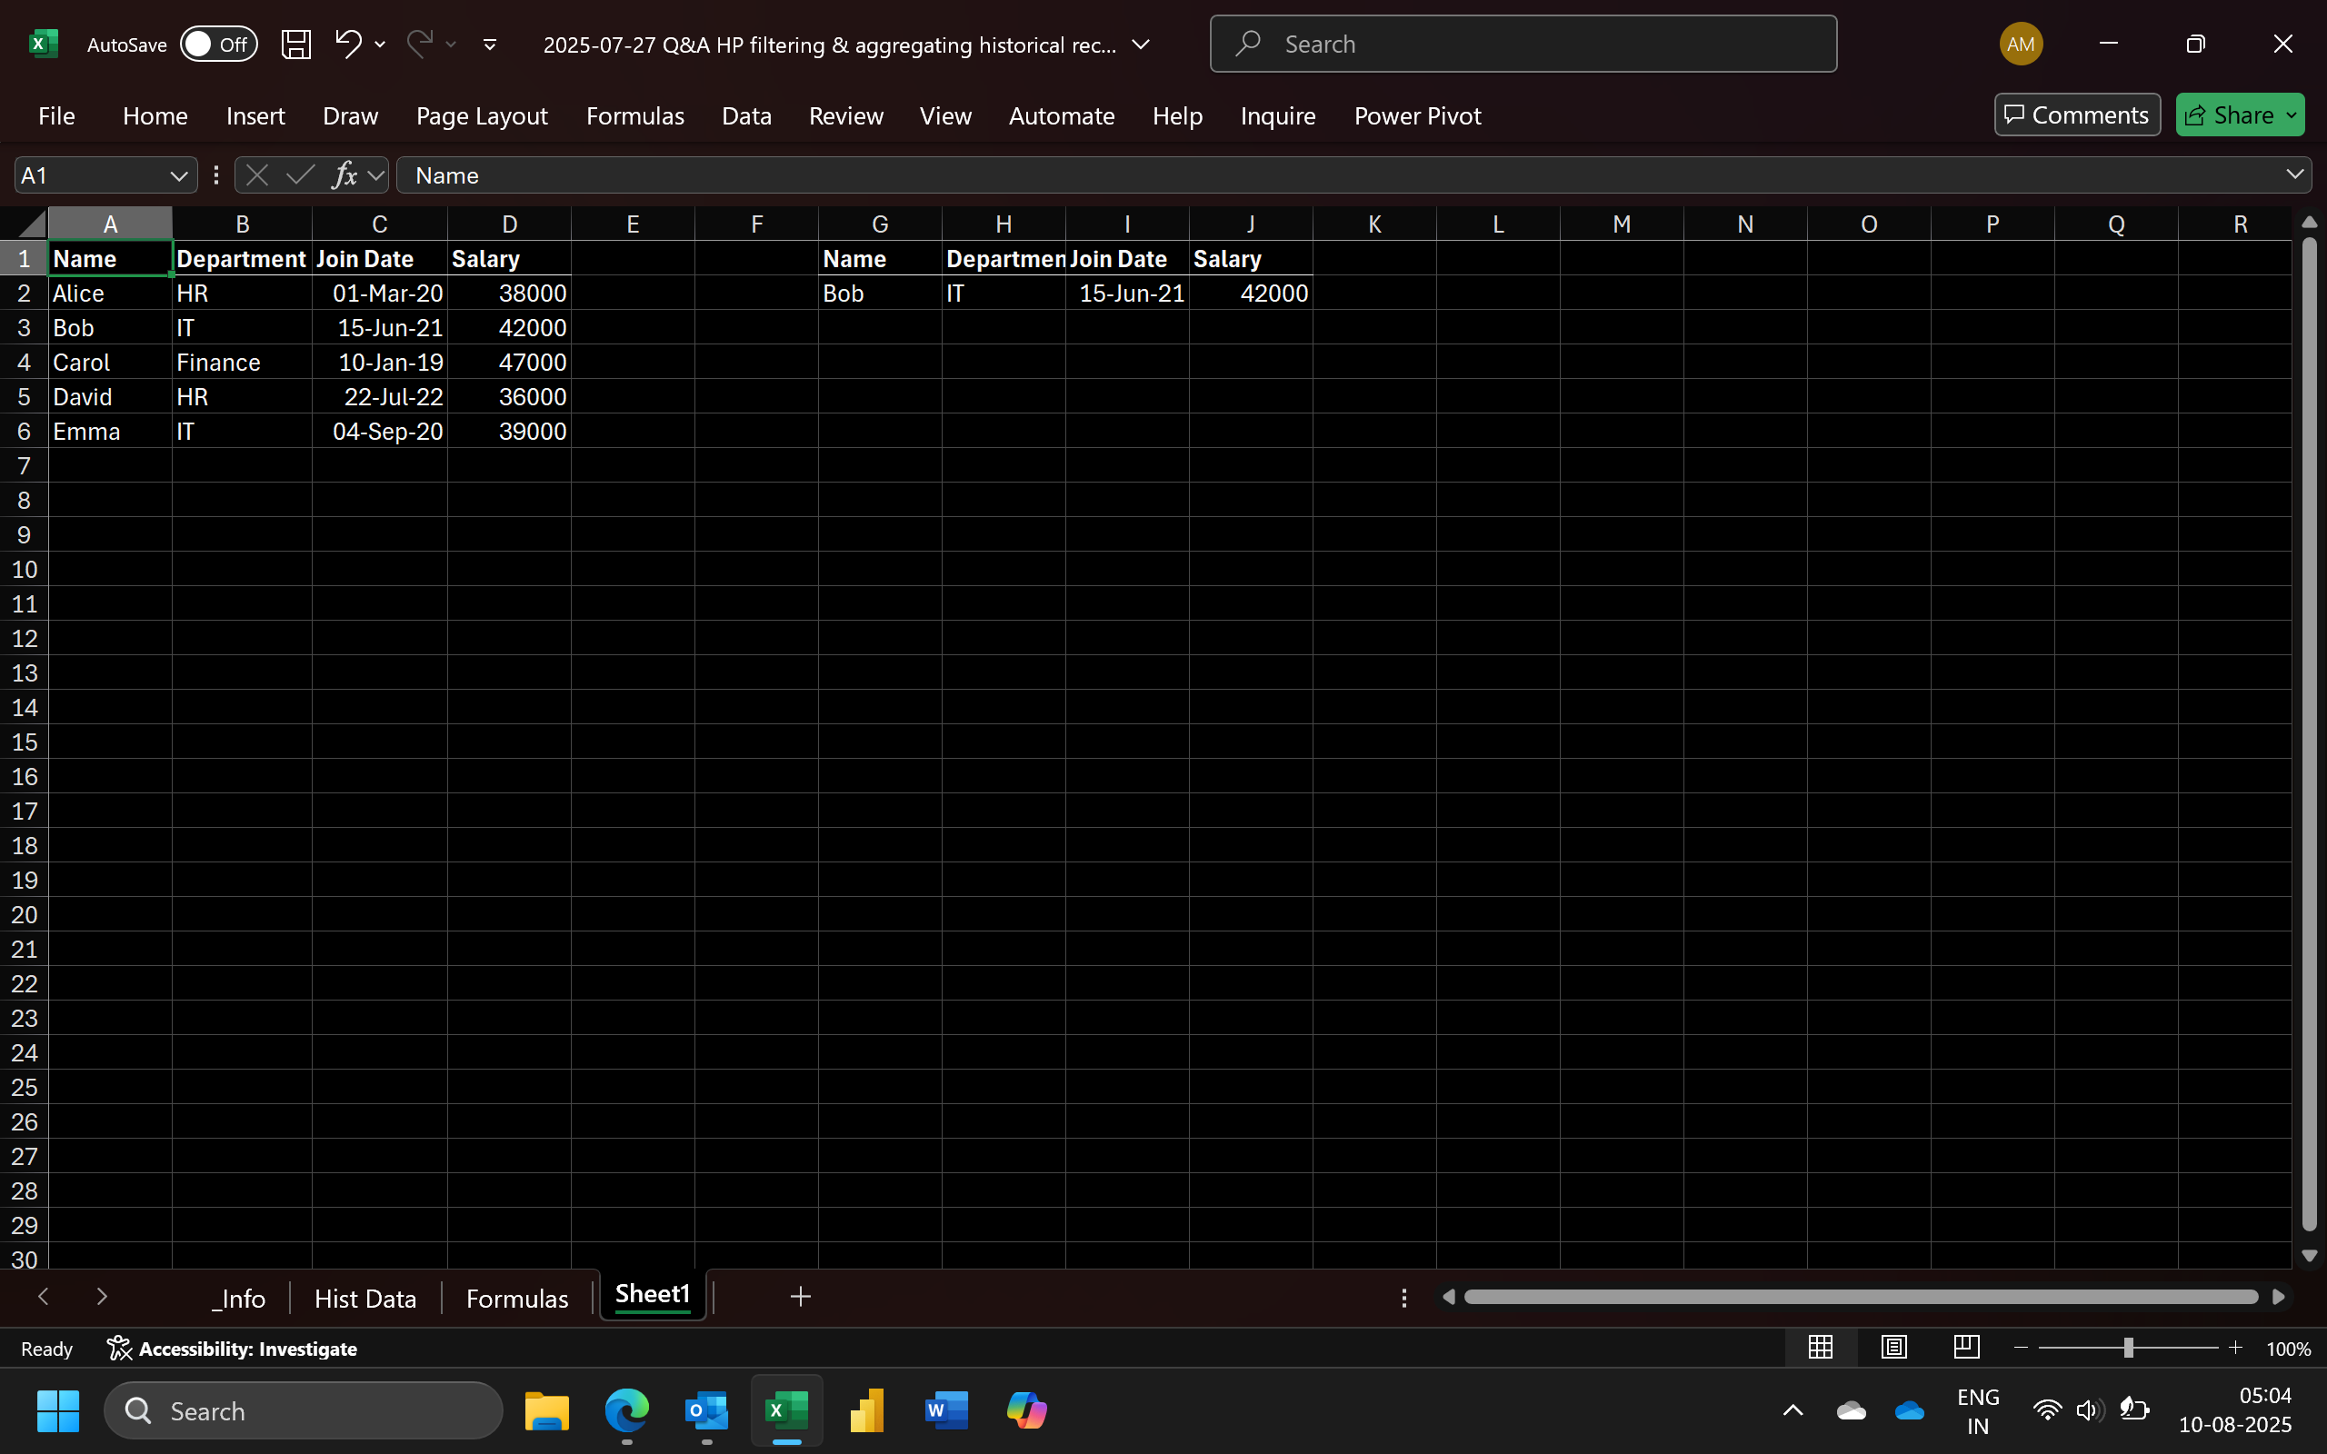Open the Power Pivot ribbon tab
The width and height of the screenshot is (2327, 1454).
click(x=1417, y=115)
